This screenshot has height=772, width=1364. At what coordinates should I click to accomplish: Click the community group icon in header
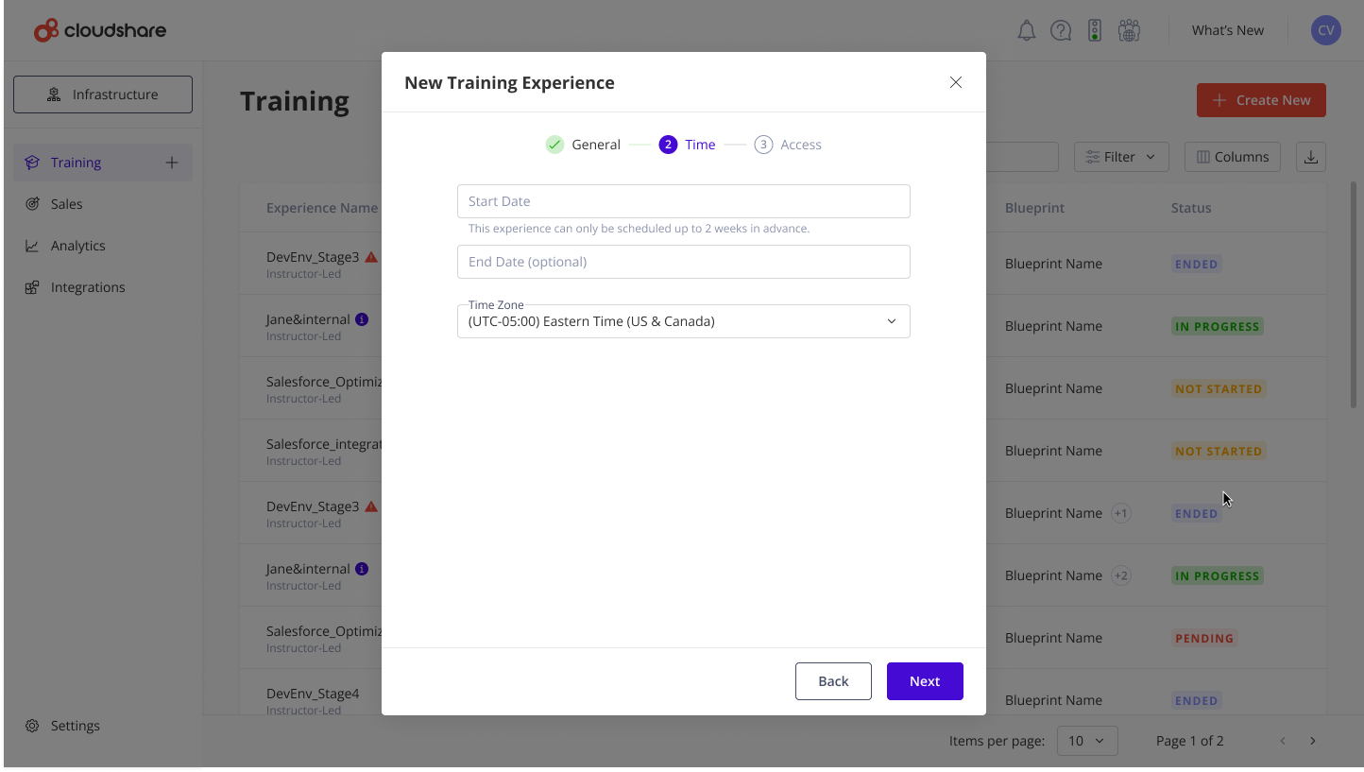tap(1129, 30)
